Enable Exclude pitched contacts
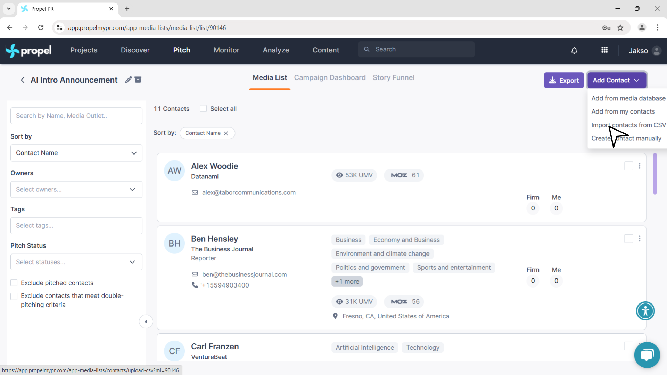 pos(14,283)
